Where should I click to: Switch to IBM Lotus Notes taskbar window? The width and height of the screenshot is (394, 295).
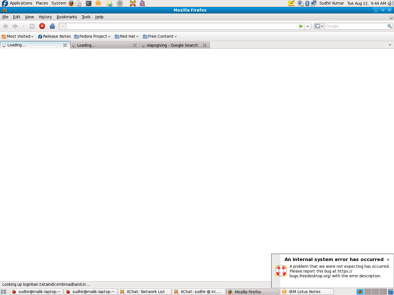pyautogui.click(x=307, y=292)
